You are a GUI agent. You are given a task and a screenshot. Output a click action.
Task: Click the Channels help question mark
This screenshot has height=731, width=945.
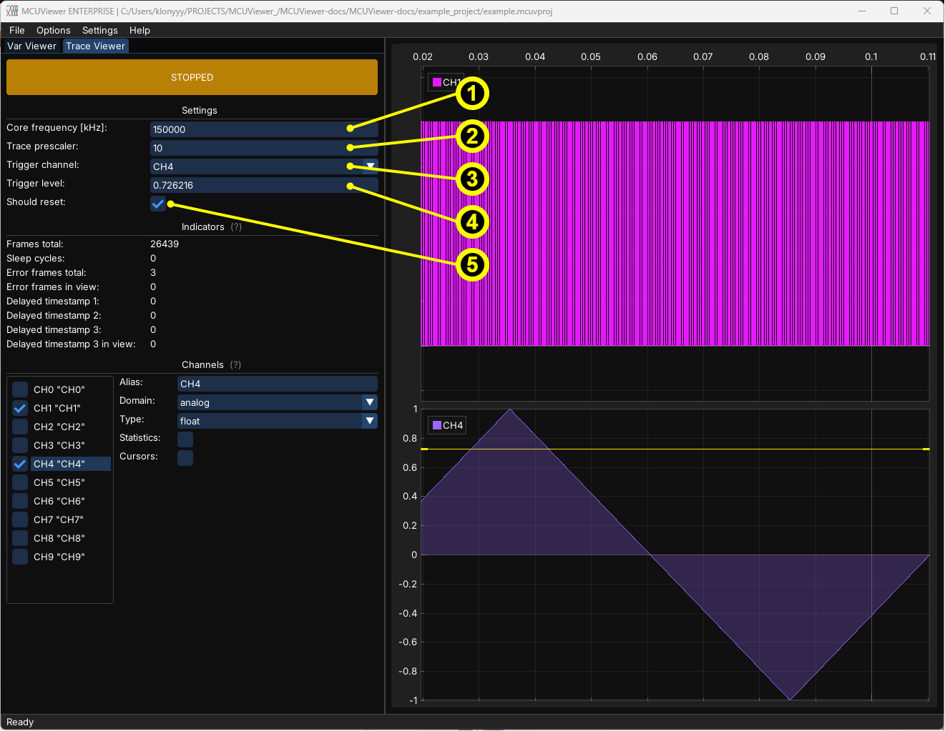(235, 365)
